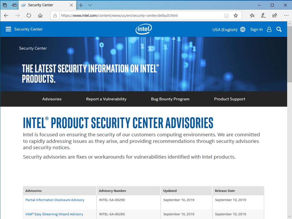Select Advisories in the navigation bar
292x219 pixels.
pos(52,99)
